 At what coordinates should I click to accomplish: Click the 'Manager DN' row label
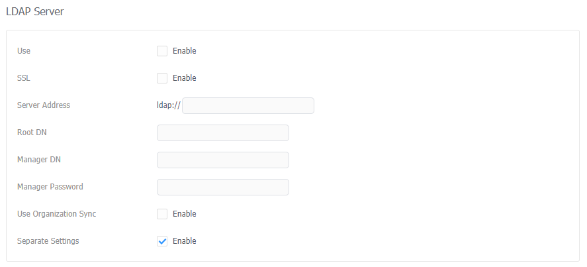pyautogui.click(x=39, y=160)
